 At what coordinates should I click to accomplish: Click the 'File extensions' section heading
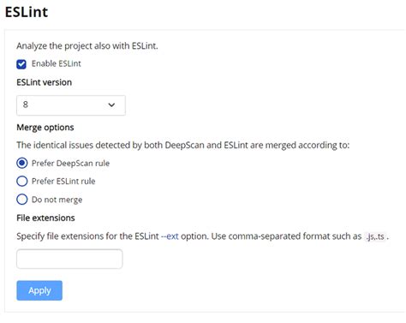(x=45, y=218)
